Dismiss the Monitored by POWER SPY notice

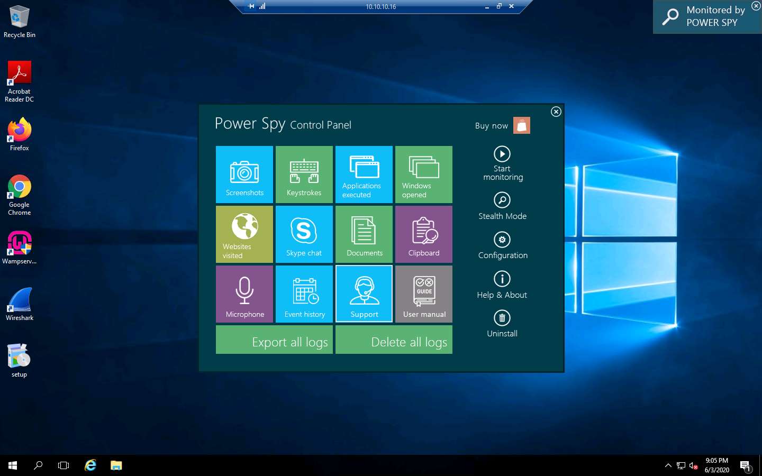point(756,6)
